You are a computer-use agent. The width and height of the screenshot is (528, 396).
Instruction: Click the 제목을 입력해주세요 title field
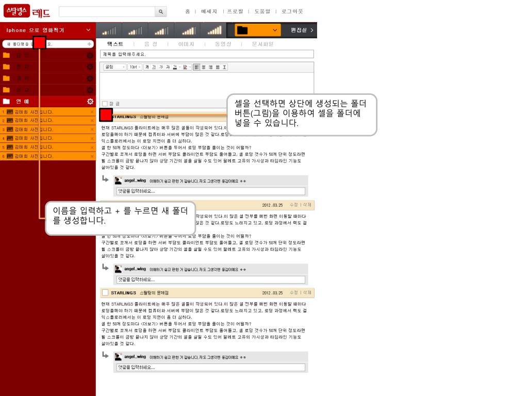pyautogui.click(x=207, y=54)
